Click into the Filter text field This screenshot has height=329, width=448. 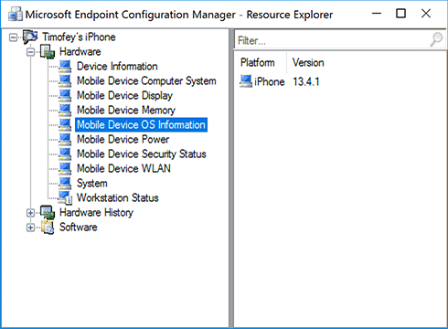(x=332, y=40)
